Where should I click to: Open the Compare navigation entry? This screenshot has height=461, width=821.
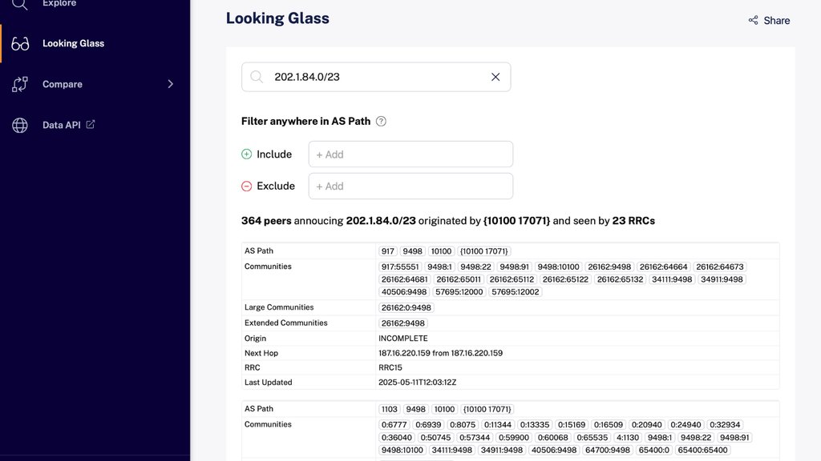coord(62,83)
